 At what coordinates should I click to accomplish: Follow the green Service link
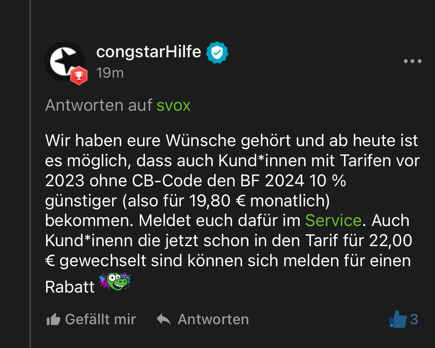coord(333,220)
